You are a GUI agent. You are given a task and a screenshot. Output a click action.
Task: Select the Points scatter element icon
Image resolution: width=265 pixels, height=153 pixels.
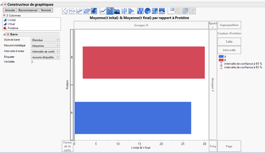coord(65,11)
